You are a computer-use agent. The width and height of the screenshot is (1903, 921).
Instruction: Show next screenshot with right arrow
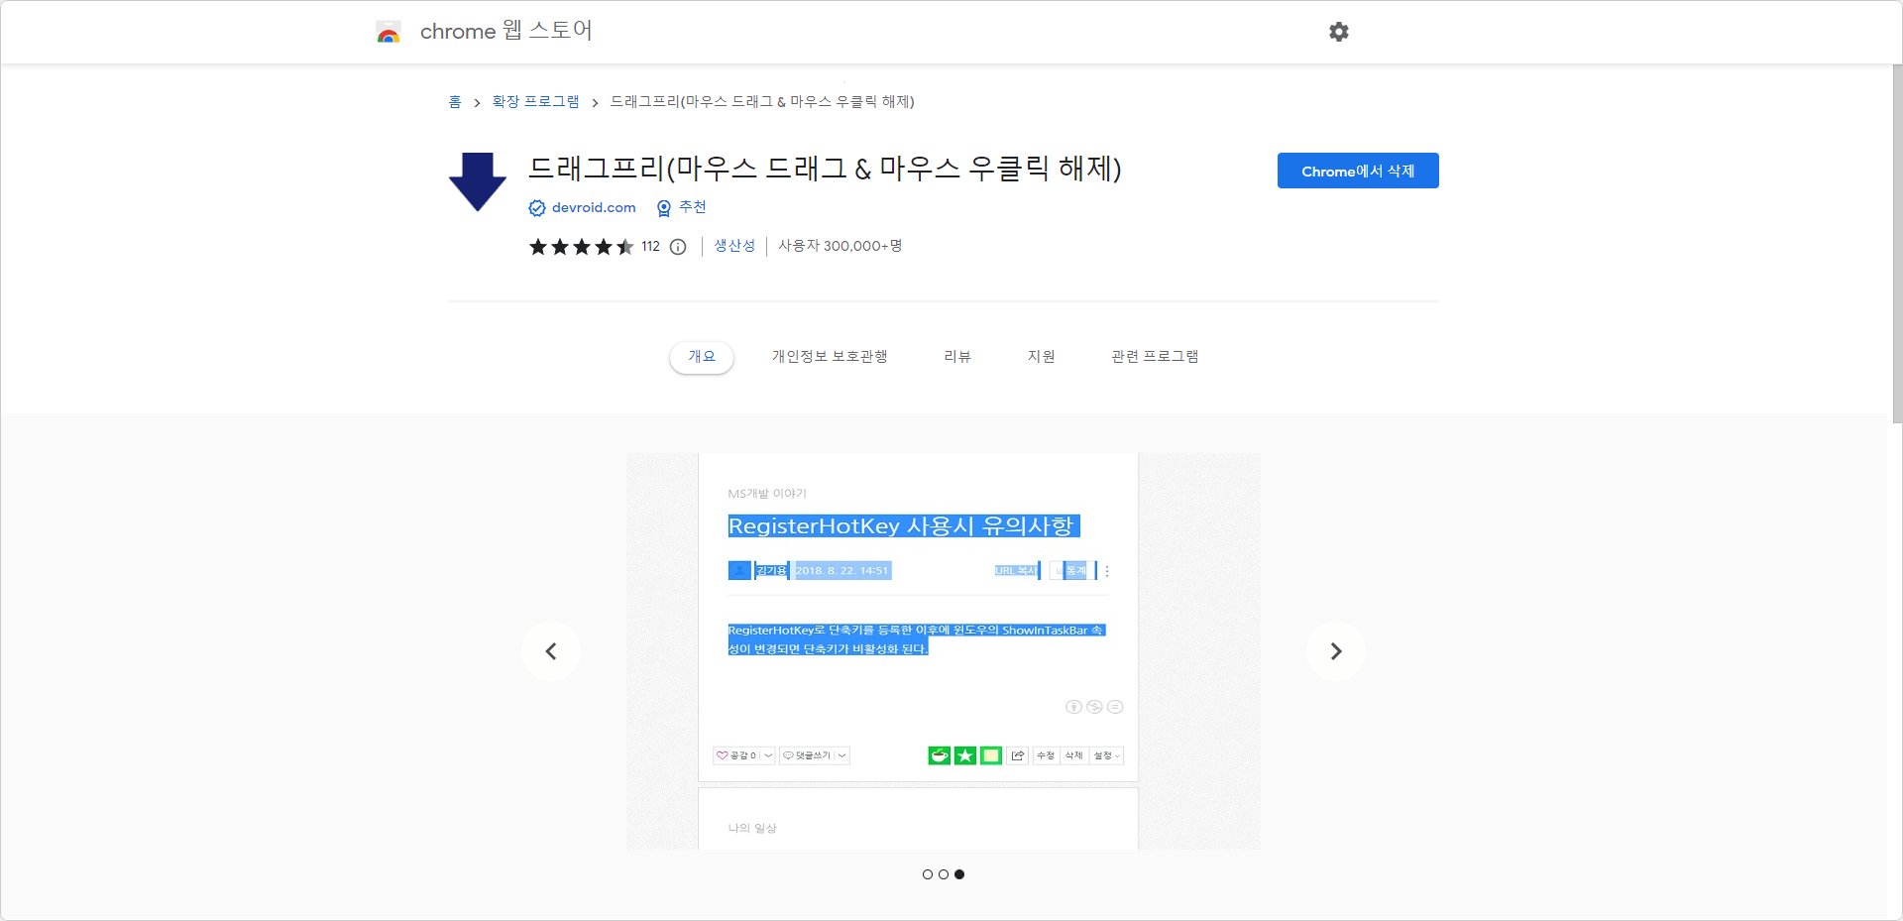pyautogui.click(x=1336, y=651)
